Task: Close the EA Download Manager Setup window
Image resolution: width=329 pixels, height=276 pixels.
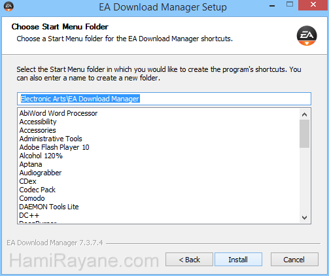Action: click(313, 5)
